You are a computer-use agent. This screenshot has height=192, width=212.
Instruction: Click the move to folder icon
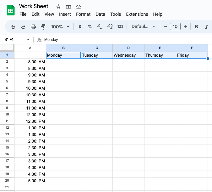[x=68, y=7]
